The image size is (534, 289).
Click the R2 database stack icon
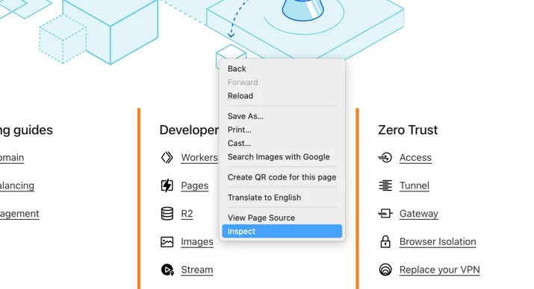[x=167, y=214]
